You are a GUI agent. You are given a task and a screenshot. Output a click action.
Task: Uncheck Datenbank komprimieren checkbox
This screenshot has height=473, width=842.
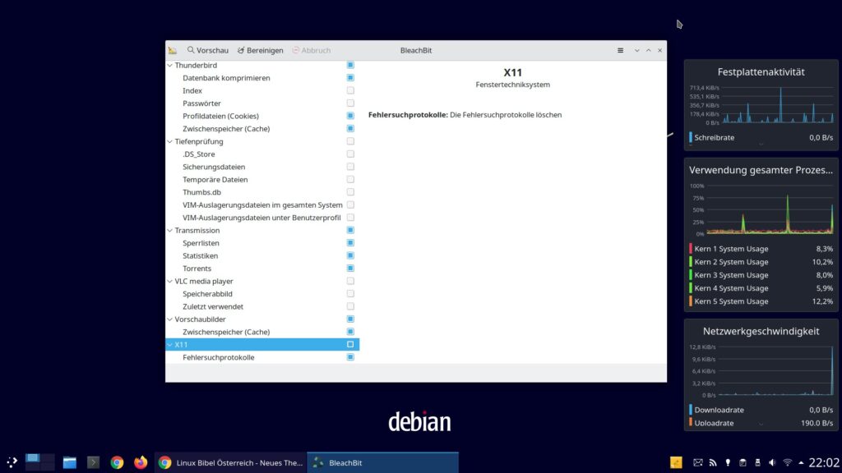[350, 78]
